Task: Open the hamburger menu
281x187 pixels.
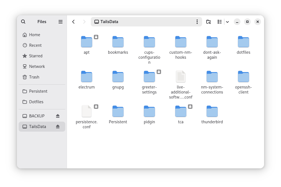Action: 60,21
